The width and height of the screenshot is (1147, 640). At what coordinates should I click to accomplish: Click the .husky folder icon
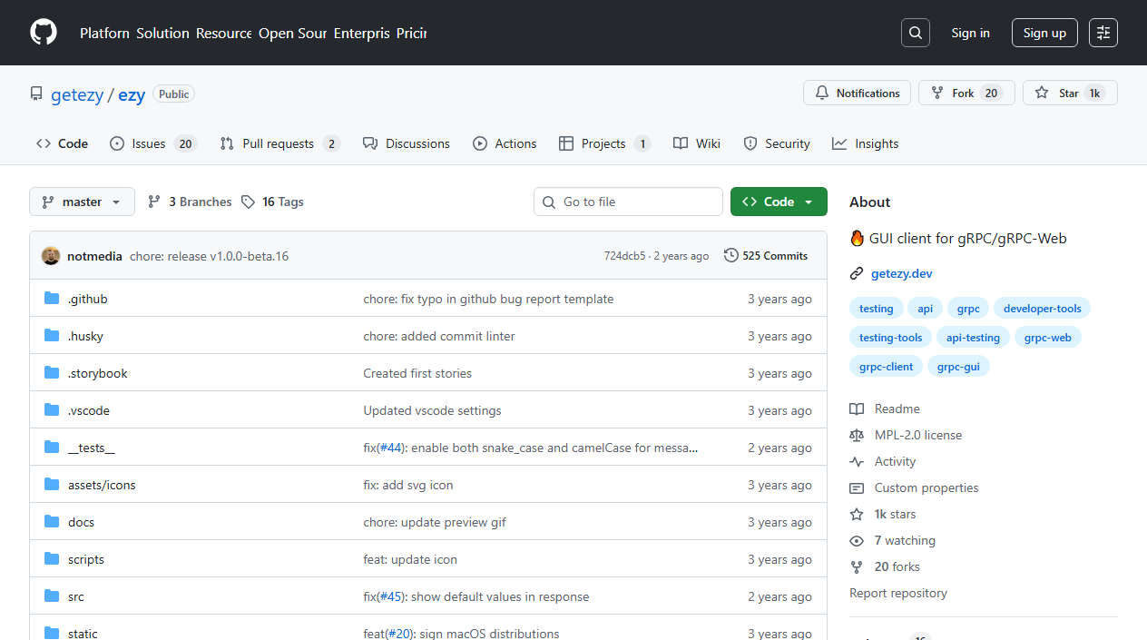(52, 336)
